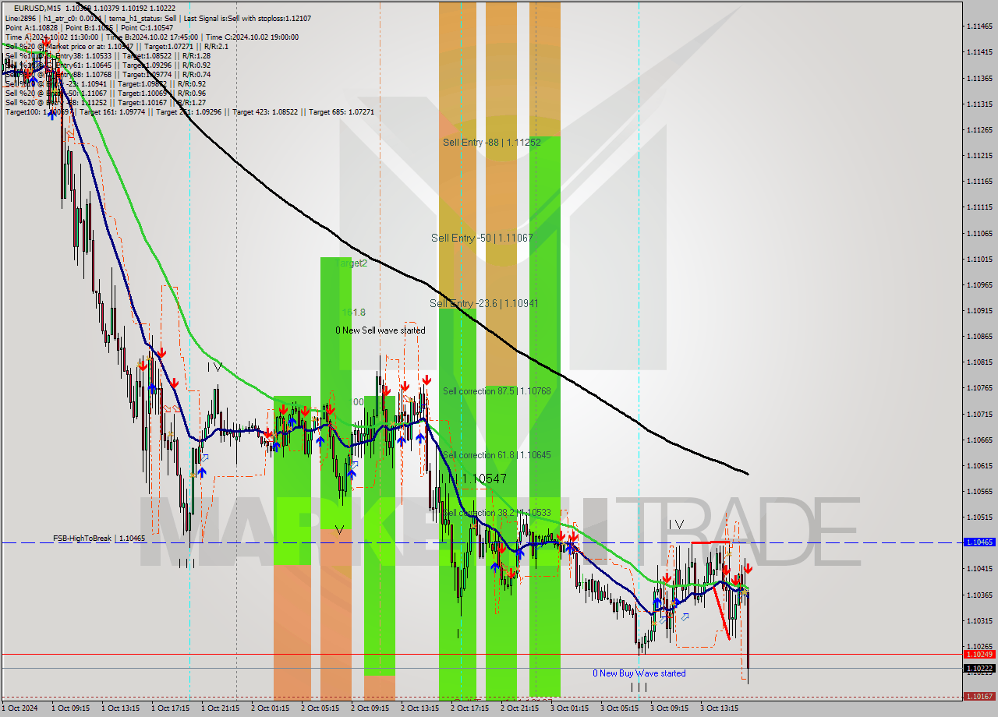Click the black 1.10222 current price tag
The image size is (998, 717).
(979, 669)
